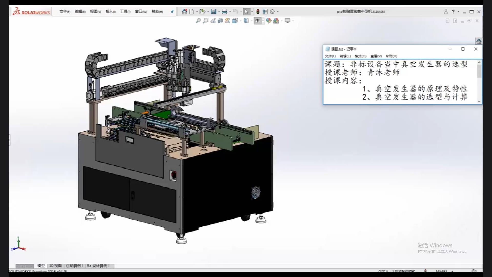Toggle the Section View icon
The image size is (492, 277).
tap(220, 21)
